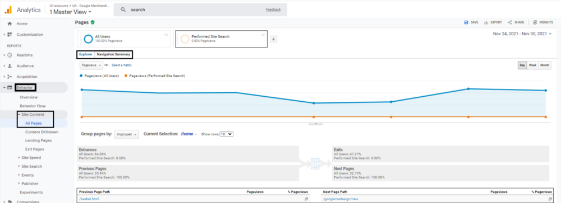Image resolution: width=561 pixels, height=203 pixels.
Task: Open the date range Nov 24 - Nov 30 picker
Action: (x=522, y=34)
